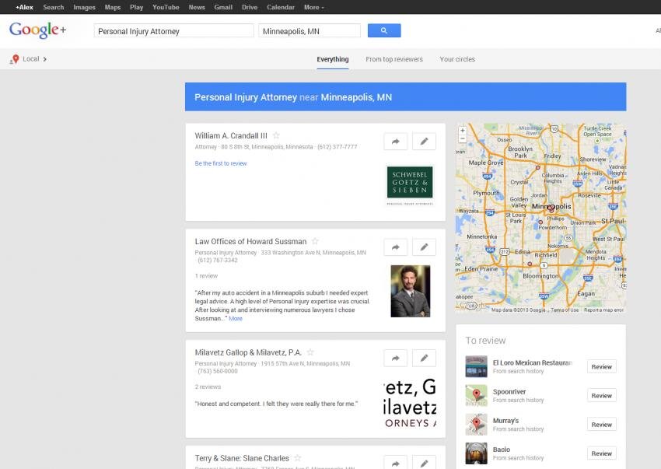Open Terry & Slane: Slane Charles title
The image size is (661, 469).
(x=242, y=458)
